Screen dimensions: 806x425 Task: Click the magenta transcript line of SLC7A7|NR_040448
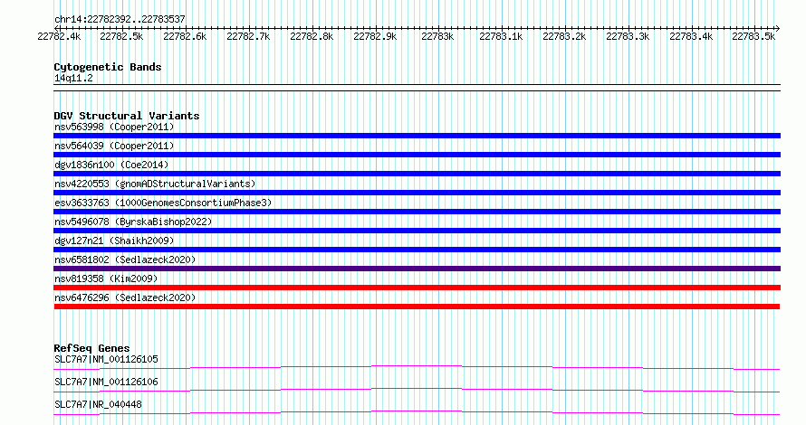coord(417,412)
